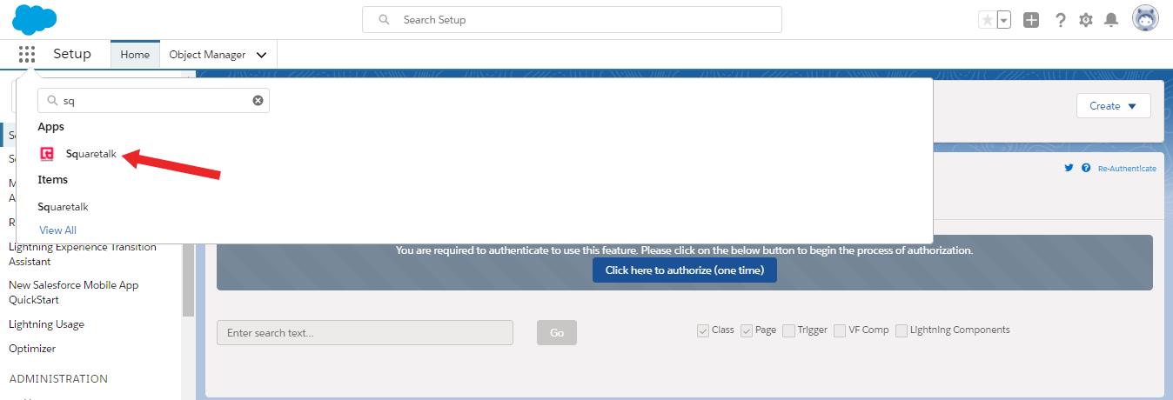This screenshot has height=400, width=1173.
Task: Open Optimizer in sidebar
Action: [x=32, y=349]
